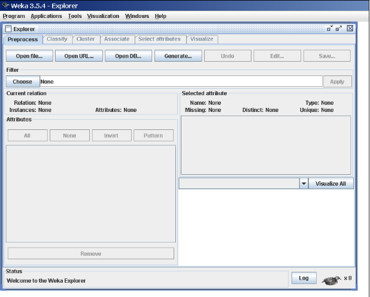Screen dimensions: 370x297
Task: Click the 'Missing: None' label
Action: [203, 110]
